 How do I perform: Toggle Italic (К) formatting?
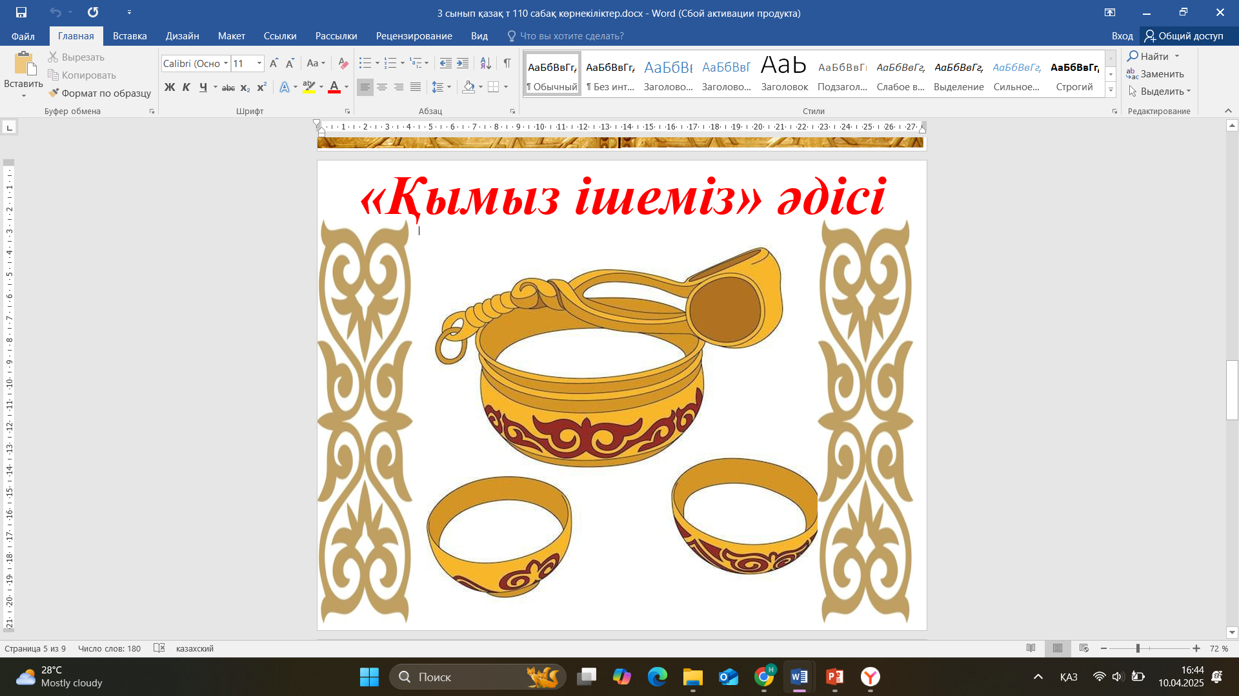[186, 87]
